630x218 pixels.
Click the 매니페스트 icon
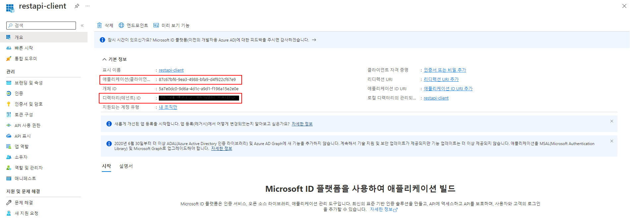pos(9,178)
